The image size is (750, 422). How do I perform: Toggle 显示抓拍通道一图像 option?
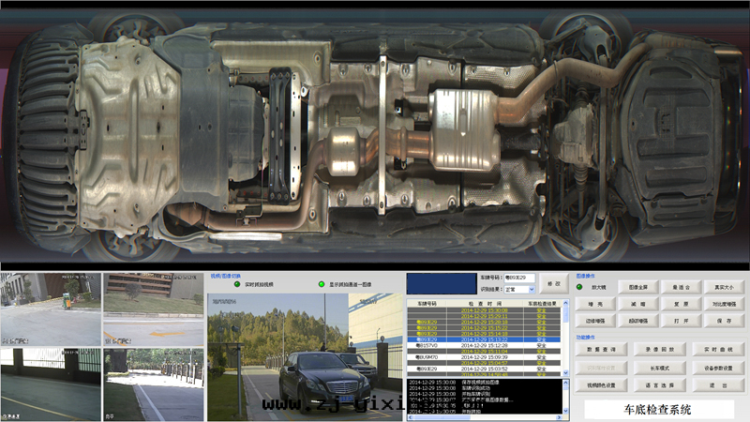(x=321, y=284)
